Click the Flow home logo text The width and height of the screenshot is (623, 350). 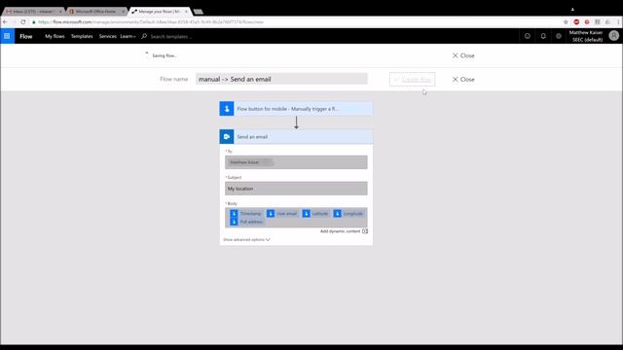26,37
